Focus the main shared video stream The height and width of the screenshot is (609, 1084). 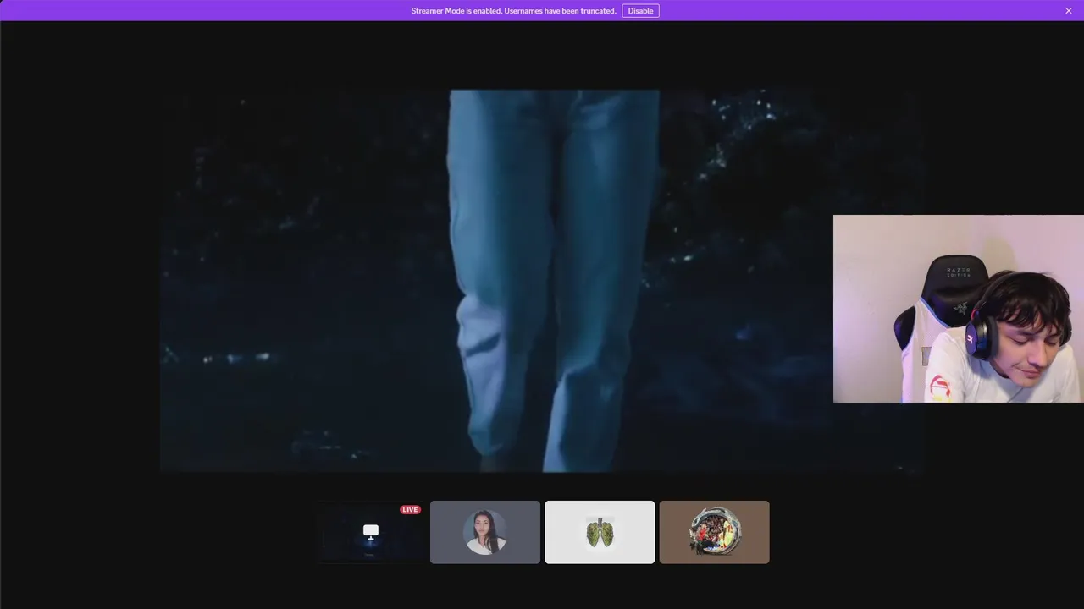coord(542,281)
